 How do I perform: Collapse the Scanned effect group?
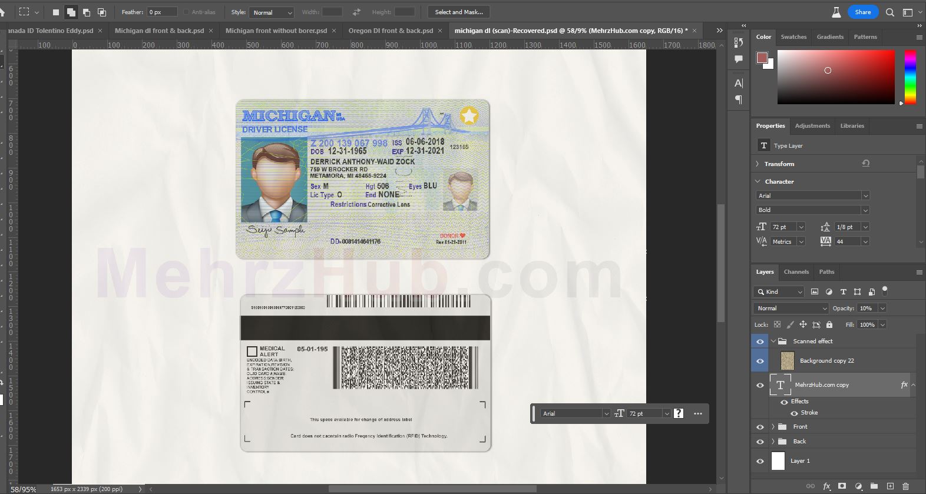tap(773, 341)
